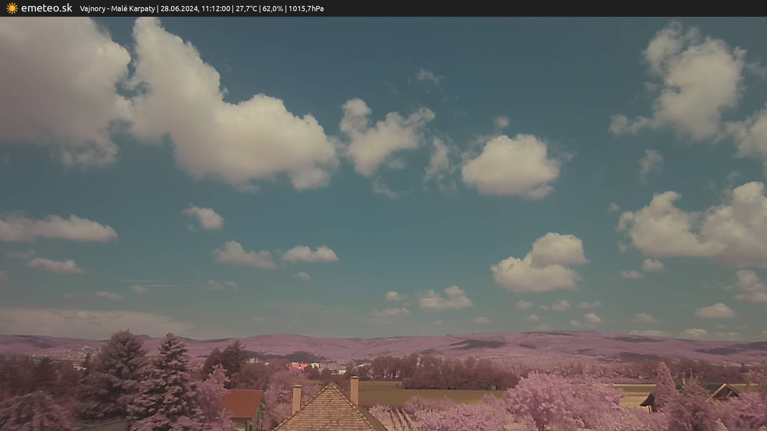Click the tall conifer tree beside red roof
This screenshot has height=431, width=767.
pos(170,379)
